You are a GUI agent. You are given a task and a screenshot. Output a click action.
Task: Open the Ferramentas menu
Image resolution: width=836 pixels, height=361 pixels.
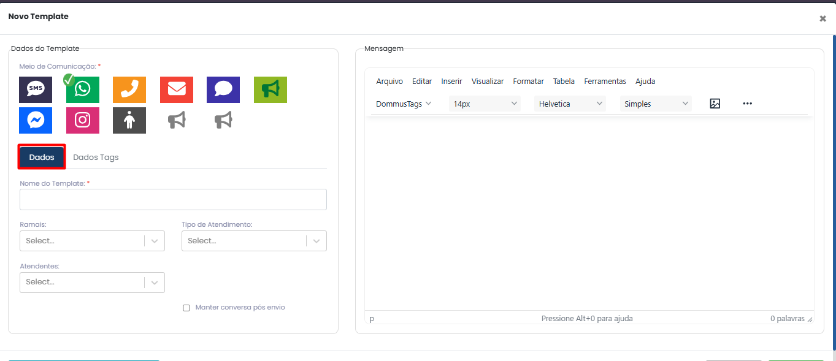tap(605, 81)
